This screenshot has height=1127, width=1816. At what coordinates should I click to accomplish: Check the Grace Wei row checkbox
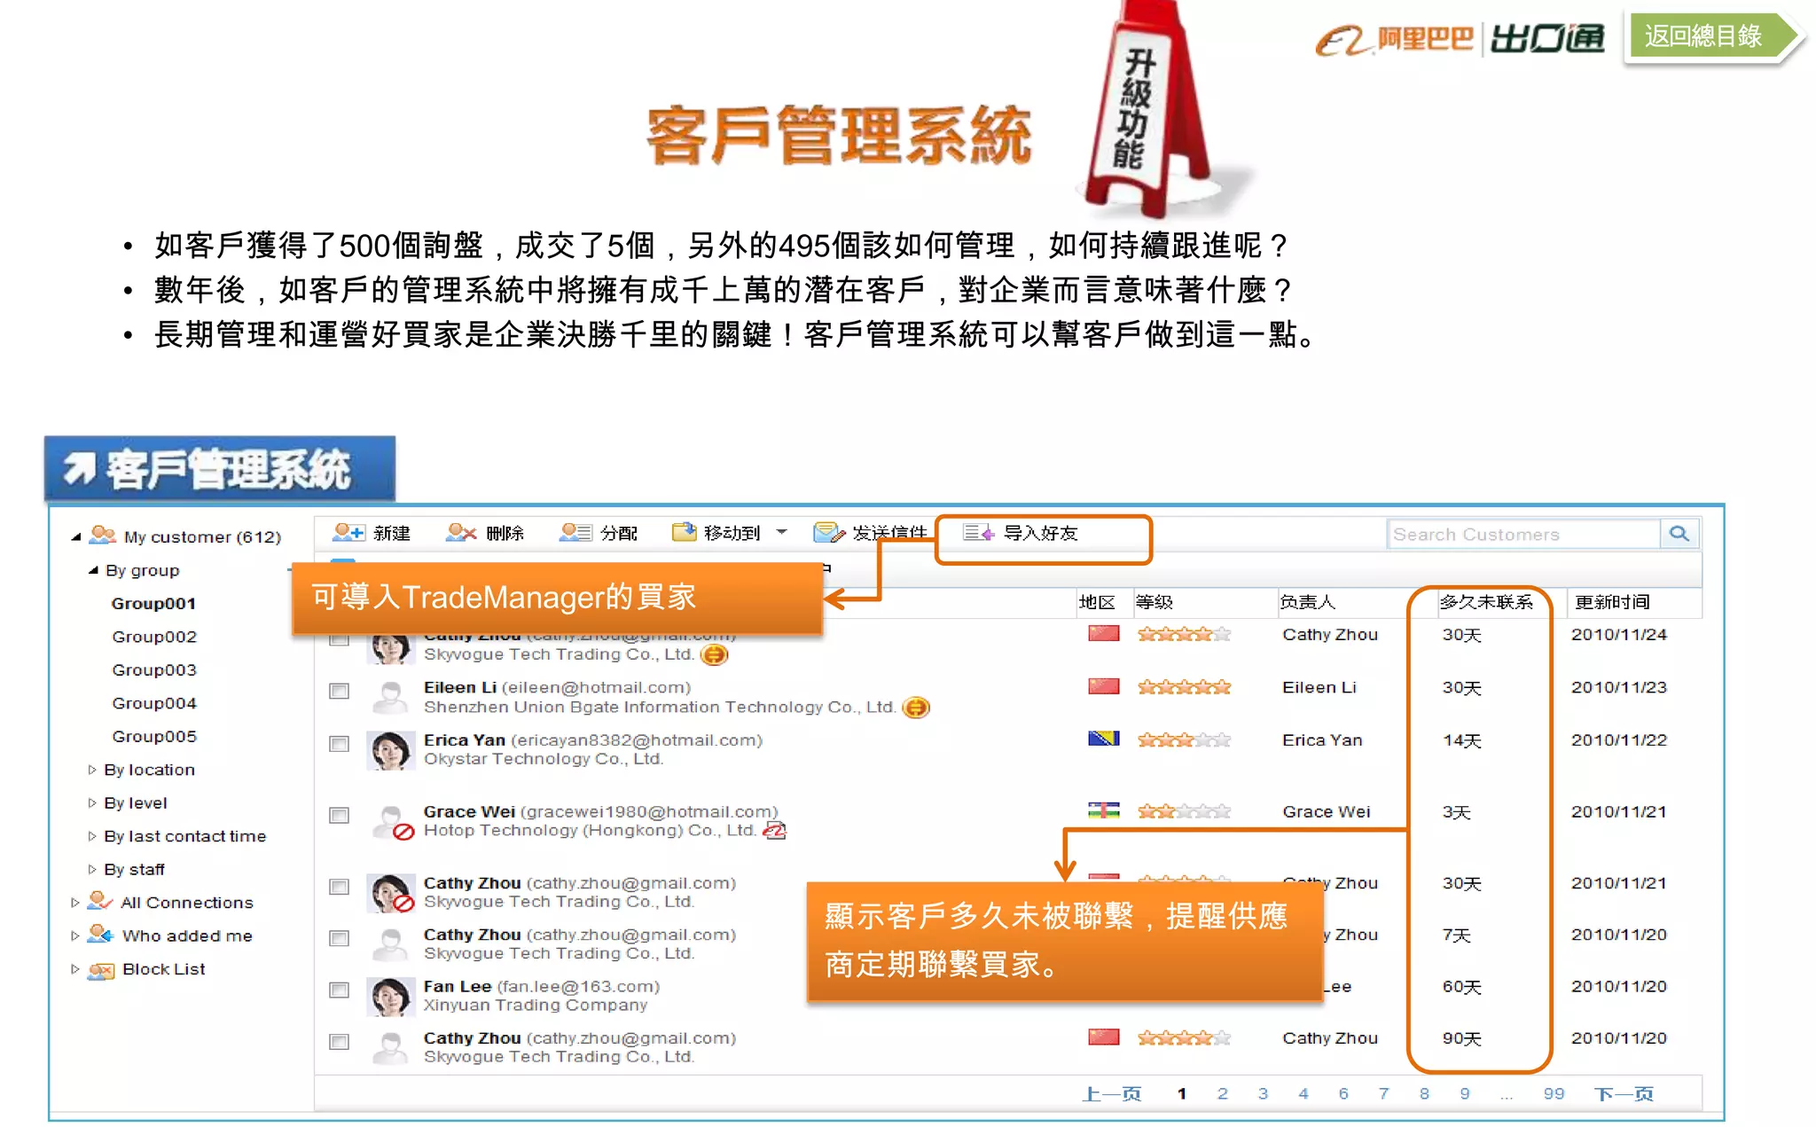tap(339, 815)
